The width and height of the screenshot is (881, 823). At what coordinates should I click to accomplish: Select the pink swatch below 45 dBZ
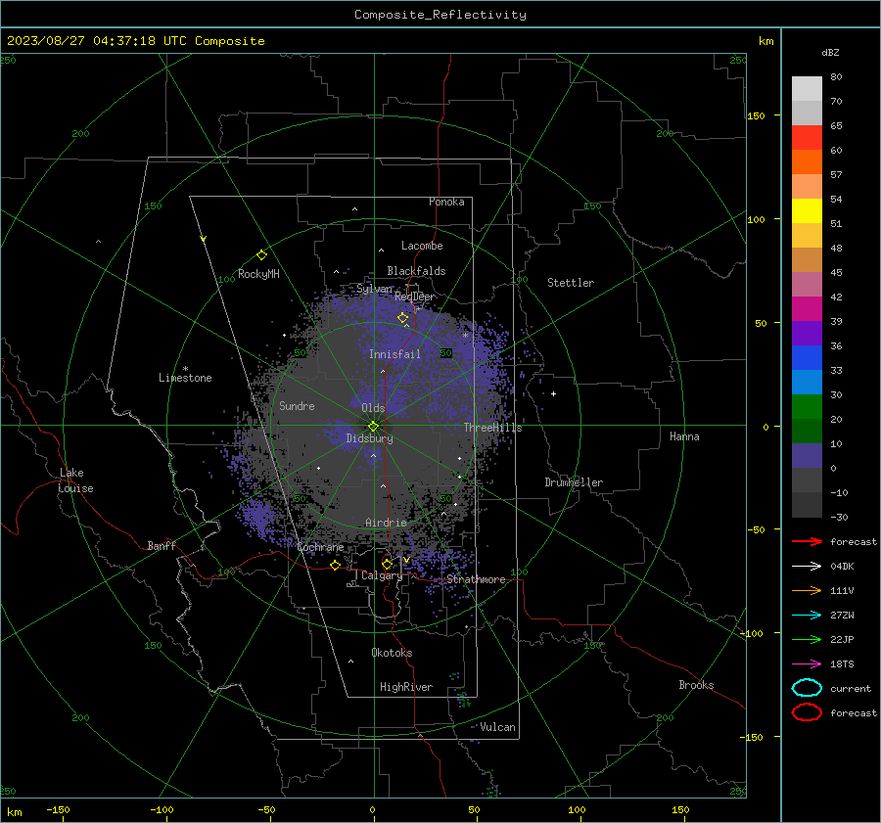[x=807, y=284]
